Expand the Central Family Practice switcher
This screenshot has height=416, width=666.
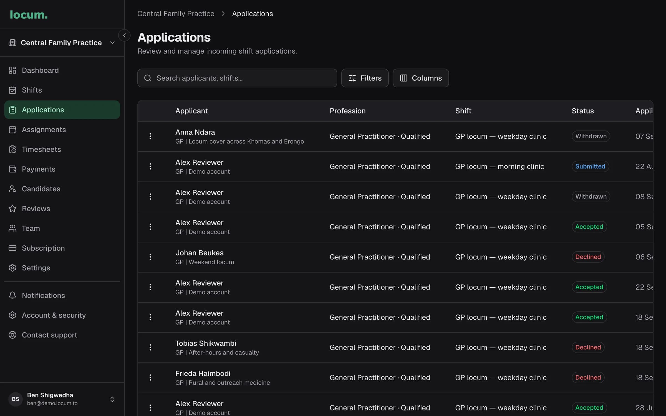coord(62,43)
